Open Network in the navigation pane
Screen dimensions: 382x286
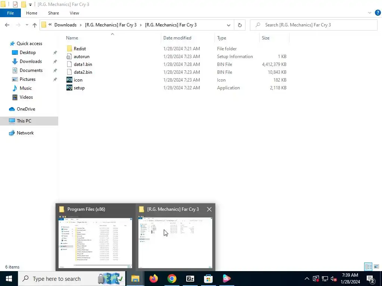[25, 133]
